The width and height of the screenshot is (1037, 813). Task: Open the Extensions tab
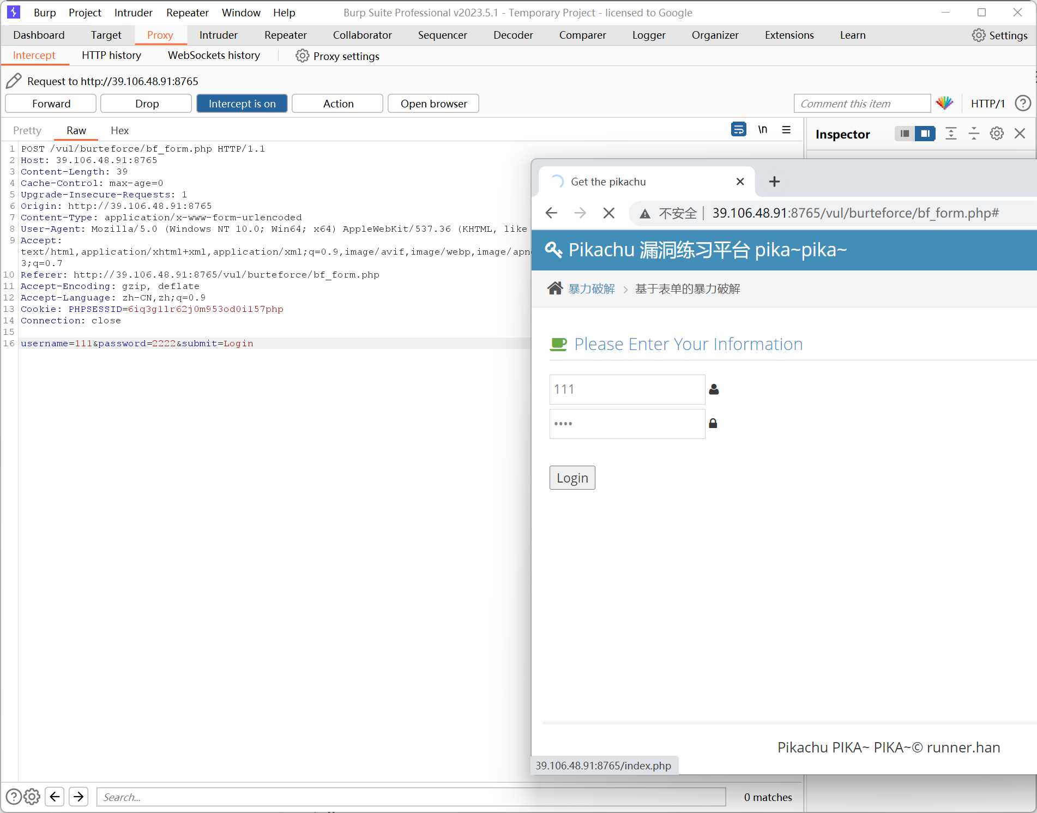tap(789, 35)
